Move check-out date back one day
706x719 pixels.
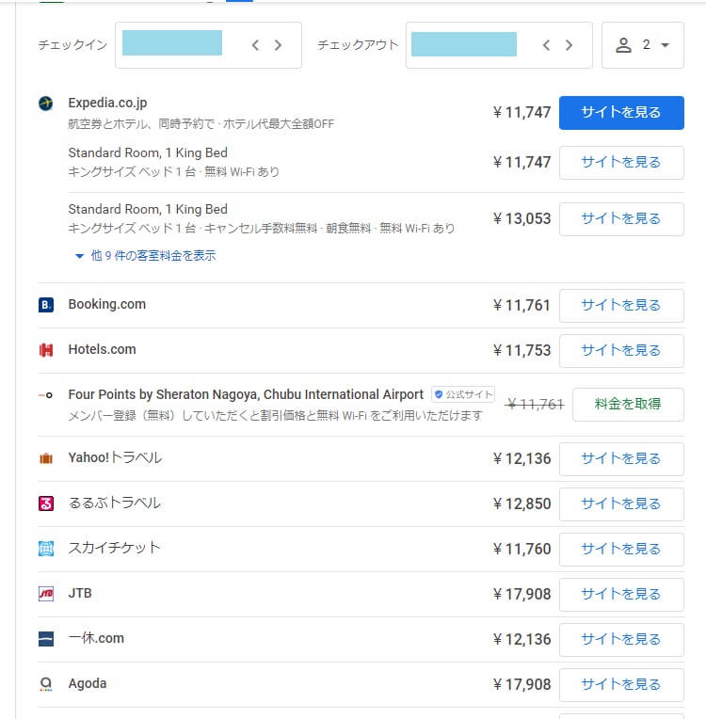point(546,45)
